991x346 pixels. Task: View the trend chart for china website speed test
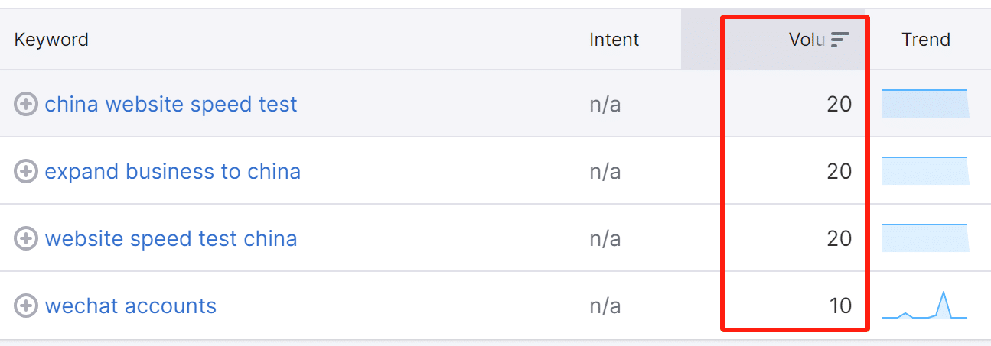pos(925,104)
